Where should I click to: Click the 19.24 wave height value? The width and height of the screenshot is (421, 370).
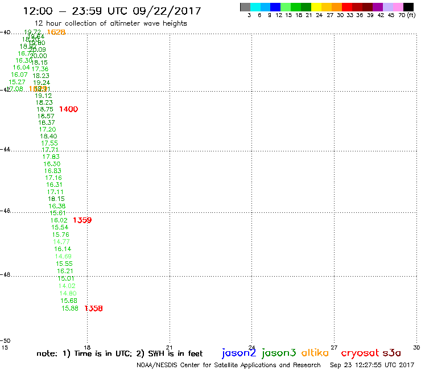[42, 83]
